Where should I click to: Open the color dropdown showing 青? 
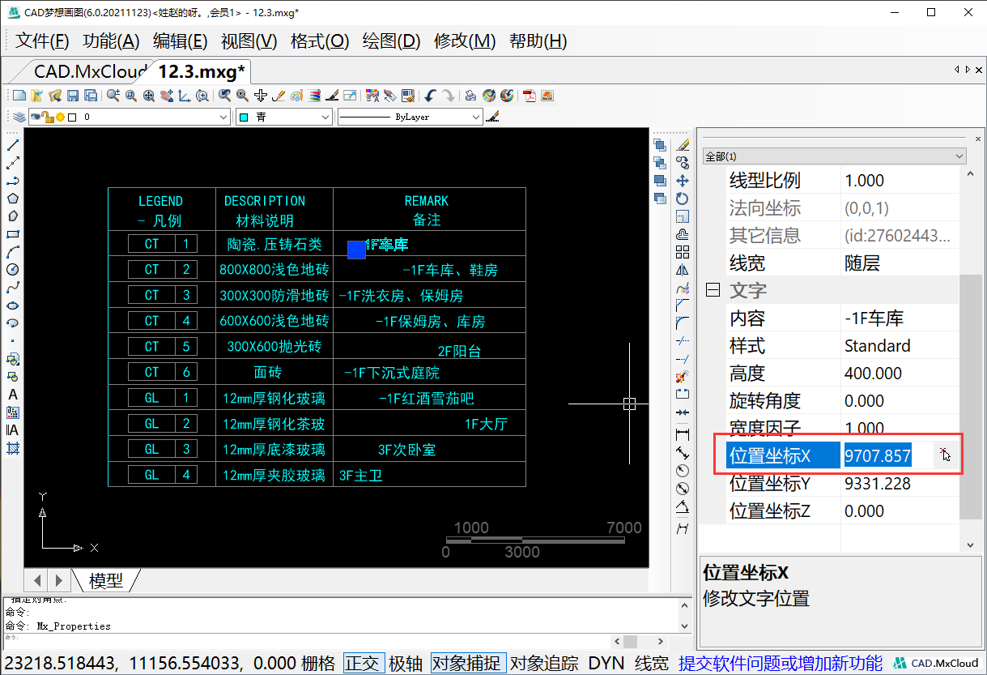283,117
